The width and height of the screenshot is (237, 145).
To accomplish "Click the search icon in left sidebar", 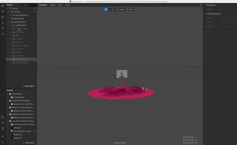I will (3, 34).
